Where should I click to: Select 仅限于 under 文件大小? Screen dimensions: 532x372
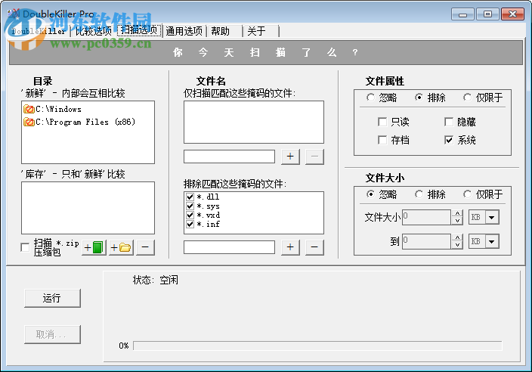[x=468, y=194]
